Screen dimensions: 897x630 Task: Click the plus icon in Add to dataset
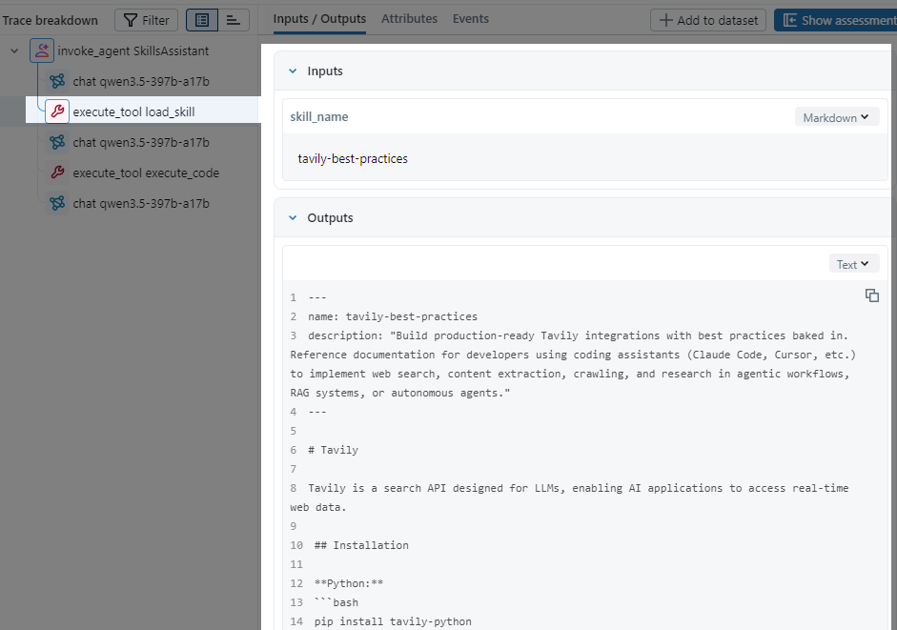(663, 19)
